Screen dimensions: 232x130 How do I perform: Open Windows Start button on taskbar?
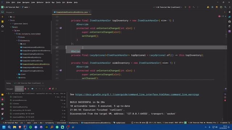tap(4, 127)
